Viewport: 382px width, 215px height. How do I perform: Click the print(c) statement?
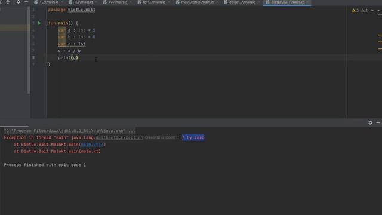click(68, 57)
